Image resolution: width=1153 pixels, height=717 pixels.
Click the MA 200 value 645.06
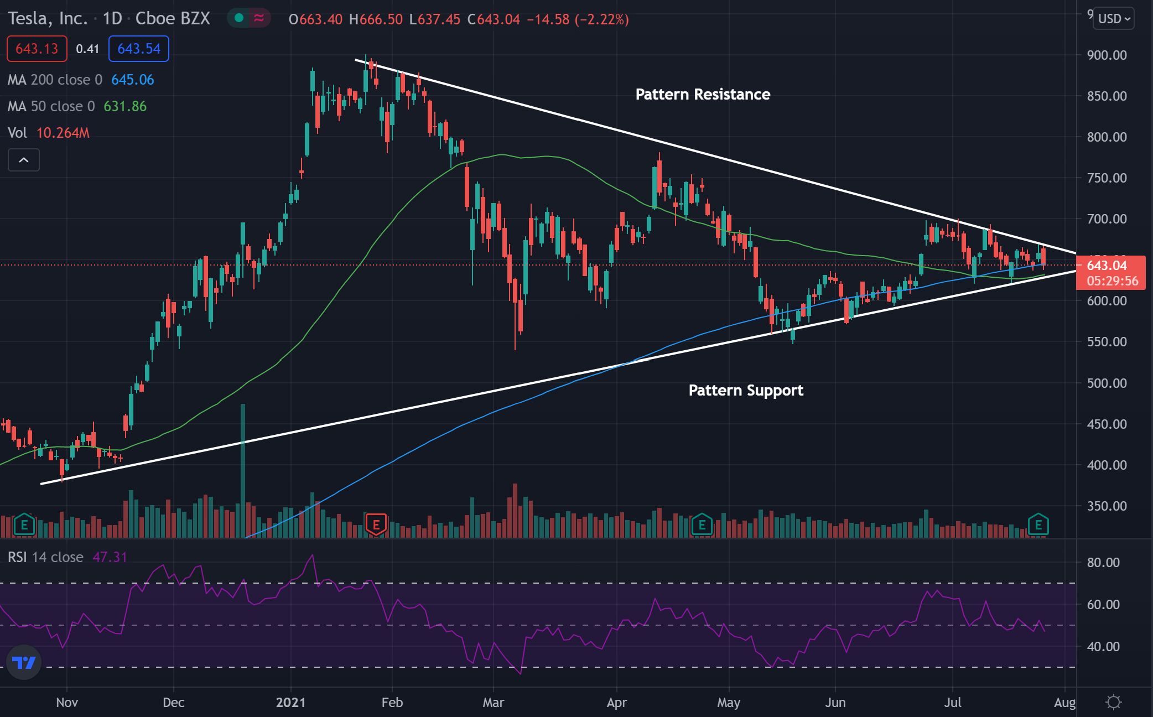133,80
